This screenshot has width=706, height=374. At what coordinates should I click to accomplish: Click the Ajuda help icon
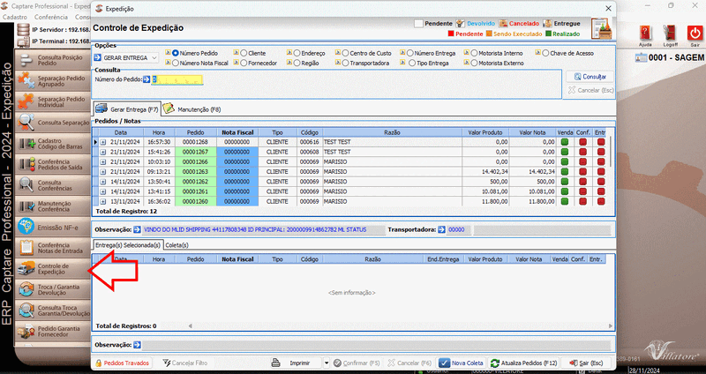[x=645, y=35]
